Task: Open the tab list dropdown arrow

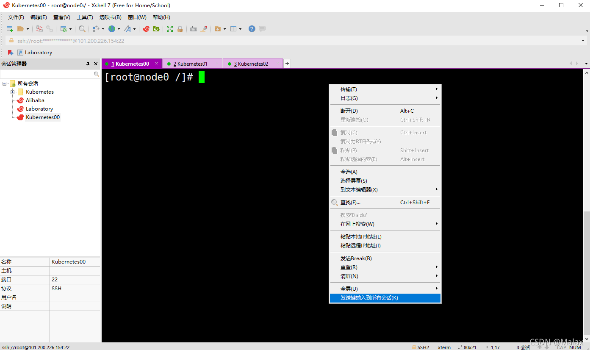Action: pos(587,64)
